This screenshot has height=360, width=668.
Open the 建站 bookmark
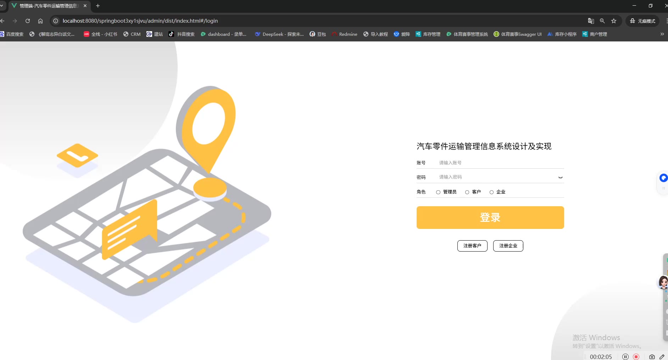point(155,34)
